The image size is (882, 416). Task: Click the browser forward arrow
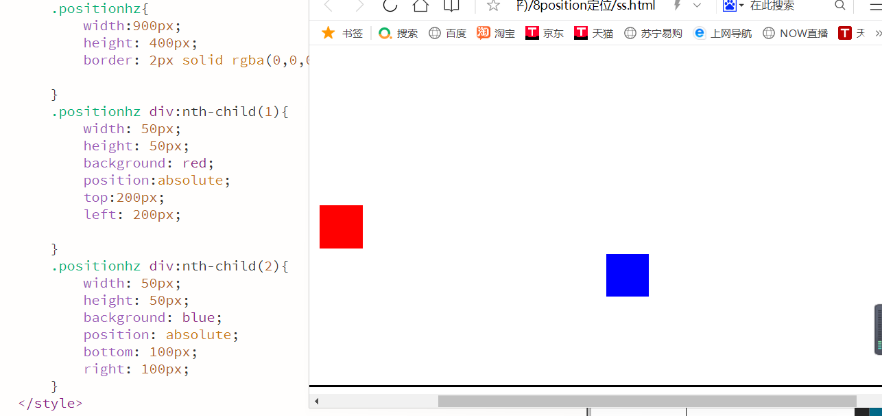(x=359, y=5)
